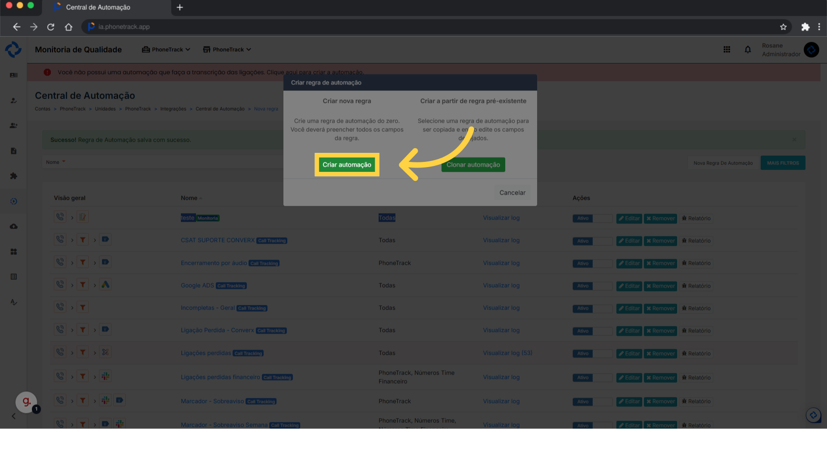Open the puzzle integrations sidebar icon

pyautogui.click(x=14, y=176)
